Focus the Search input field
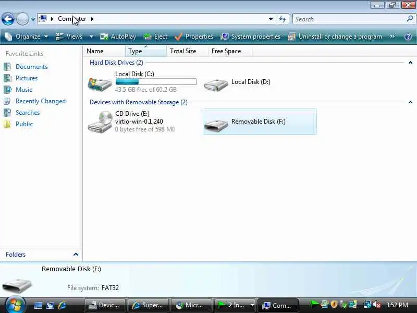 [x=350, y=19]
